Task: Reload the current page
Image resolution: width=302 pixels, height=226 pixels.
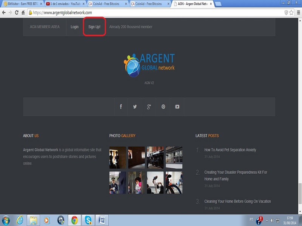Action: coord(17,13)
